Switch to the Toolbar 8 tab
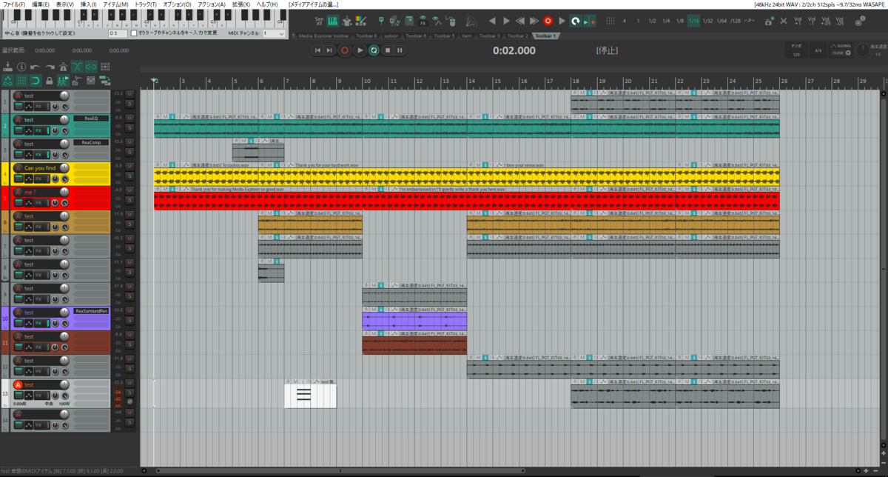 (x=366, y=36)
